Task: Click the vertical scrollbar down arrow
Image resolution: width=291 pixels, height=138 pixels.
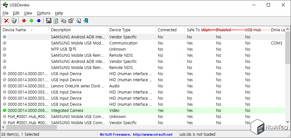Action: (x=288, y=122)
